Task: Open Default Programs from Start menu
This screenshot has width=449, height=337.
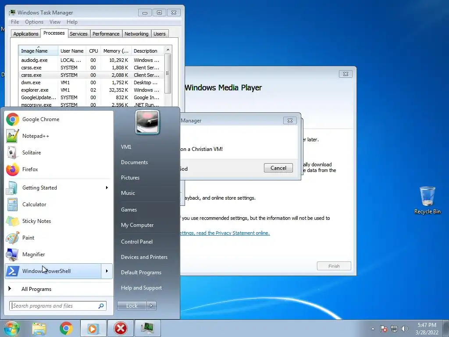Action: coord(141,272)
